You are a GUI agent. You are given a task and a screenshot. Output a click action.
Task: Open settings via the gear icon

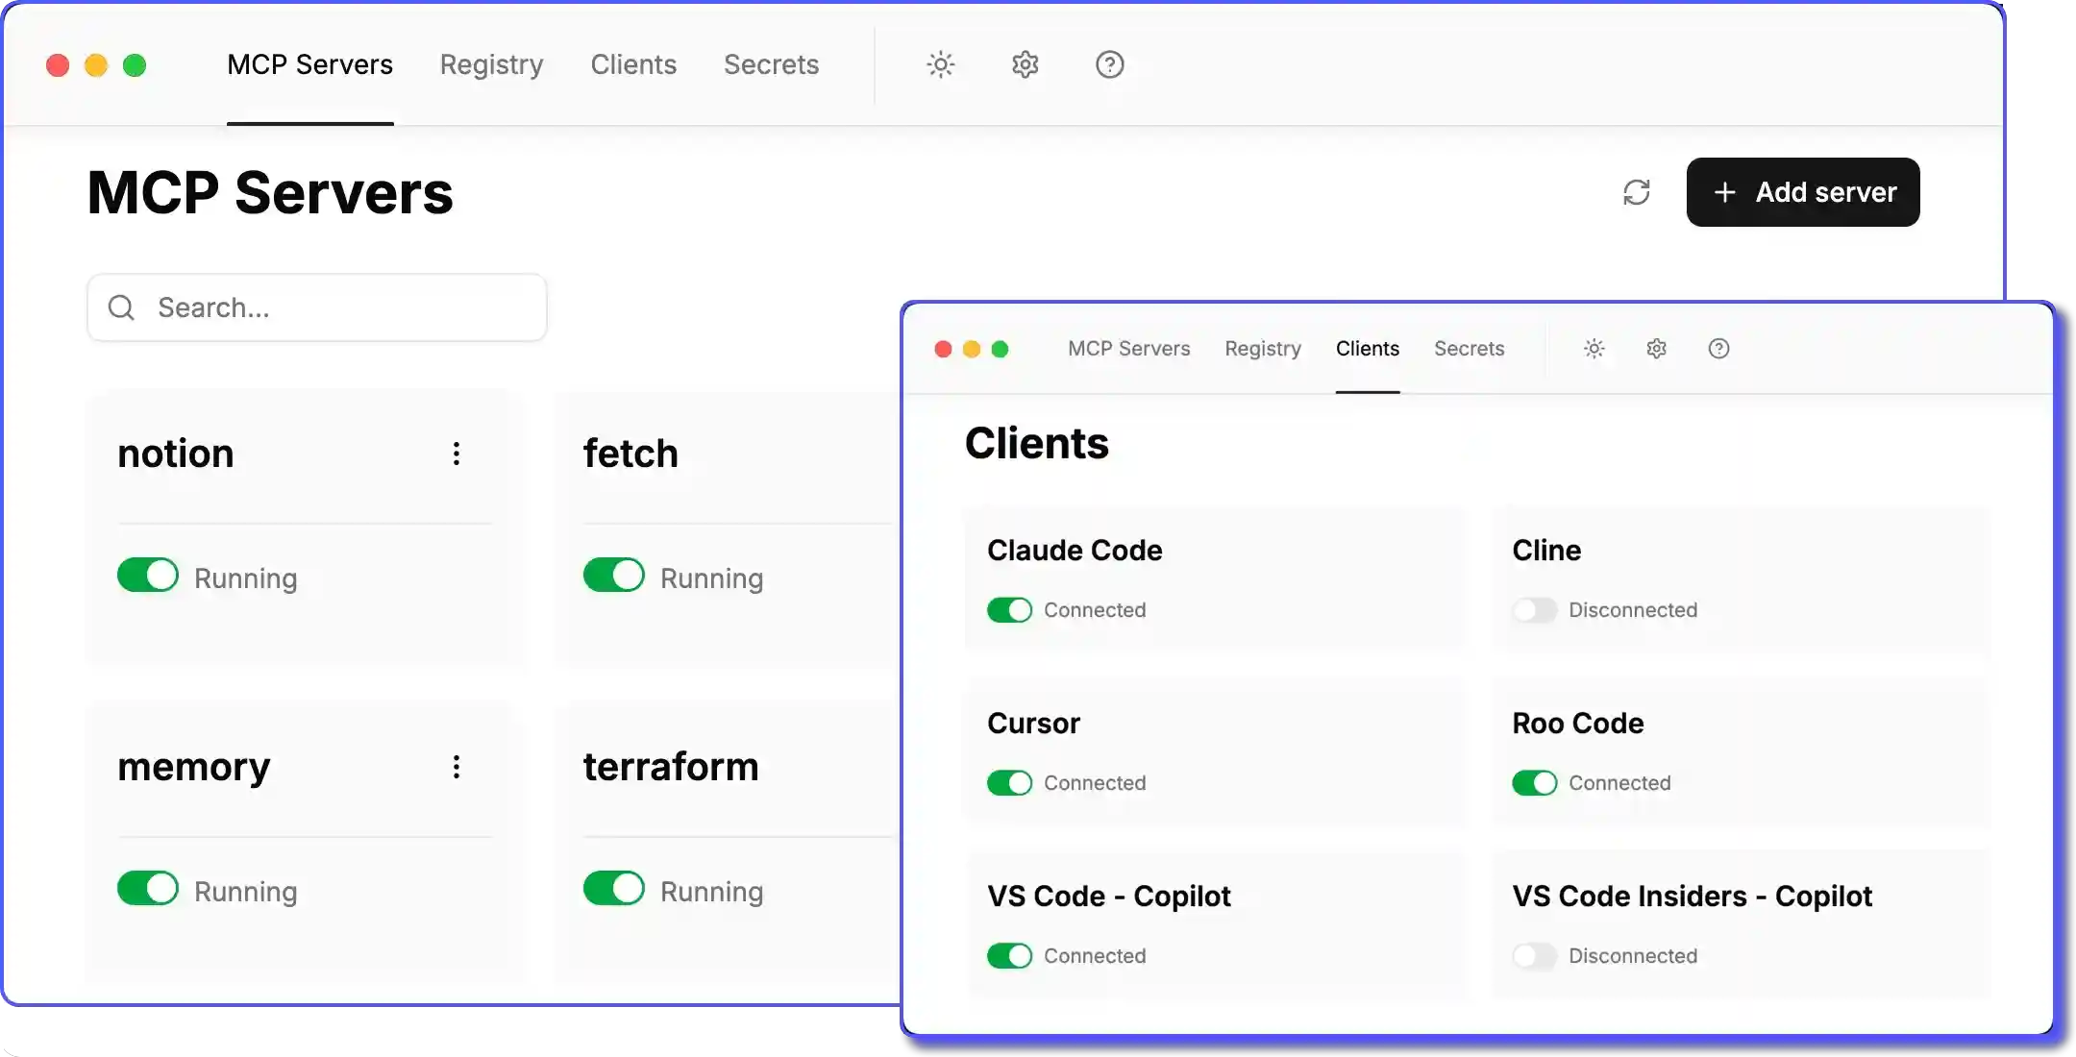pos(1024,64)
